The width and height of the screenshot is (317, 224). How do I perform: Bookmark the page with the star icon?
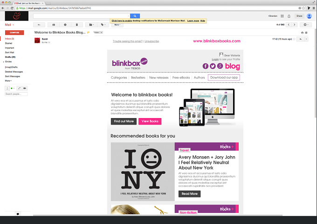pyautogui.click(x=303, y=8)
